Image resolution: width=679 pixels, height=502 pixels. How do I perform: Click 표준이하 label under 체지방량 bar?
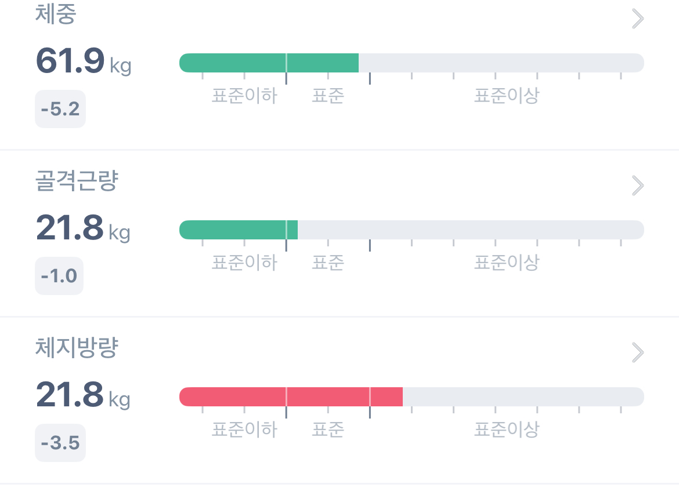[x=244, y=430]
